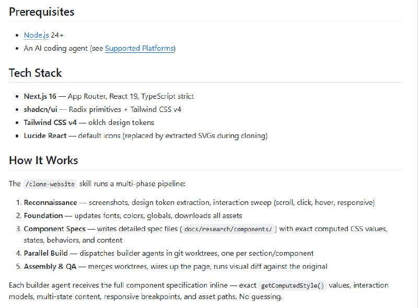Viewport: 418px width, 308px height.
Task: Open the Node.js link
Action: 36,36
